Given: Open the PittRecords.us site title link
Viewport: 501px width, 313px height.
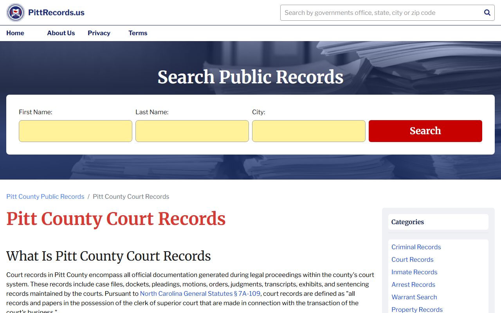Looking at the screenshot, I should coord(56,13).
